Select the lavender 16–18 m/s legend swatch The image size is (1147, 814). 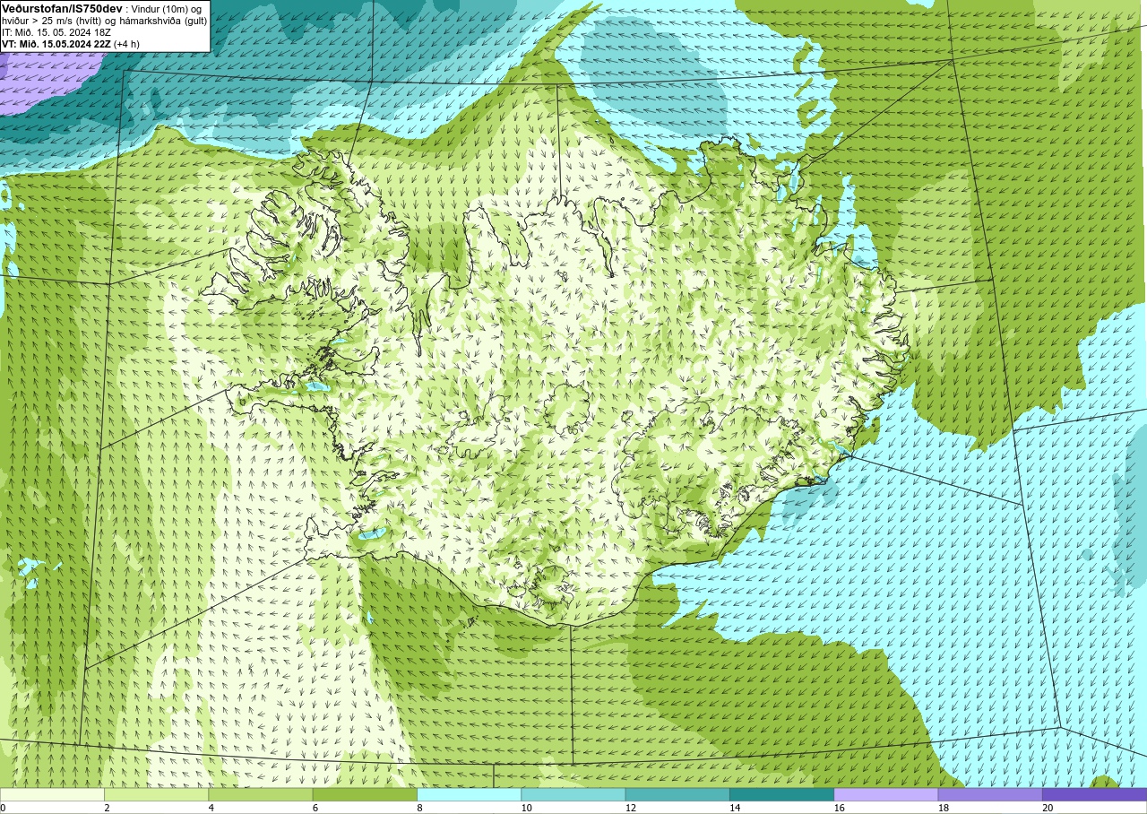pyautogui.click(x=886, y=794)
